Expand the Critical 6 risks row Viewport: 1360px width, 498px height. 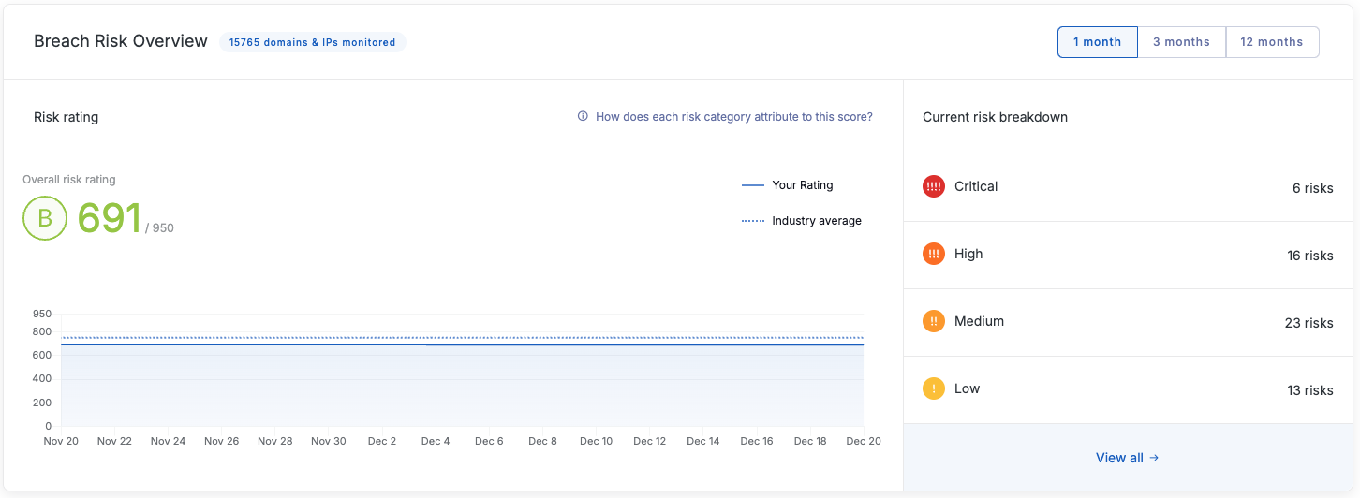(1128, 187)
